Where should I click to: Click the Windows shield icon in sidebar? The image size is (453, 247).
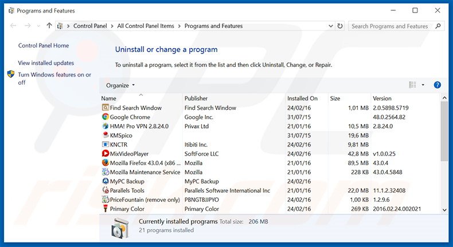tap(11, 74)
